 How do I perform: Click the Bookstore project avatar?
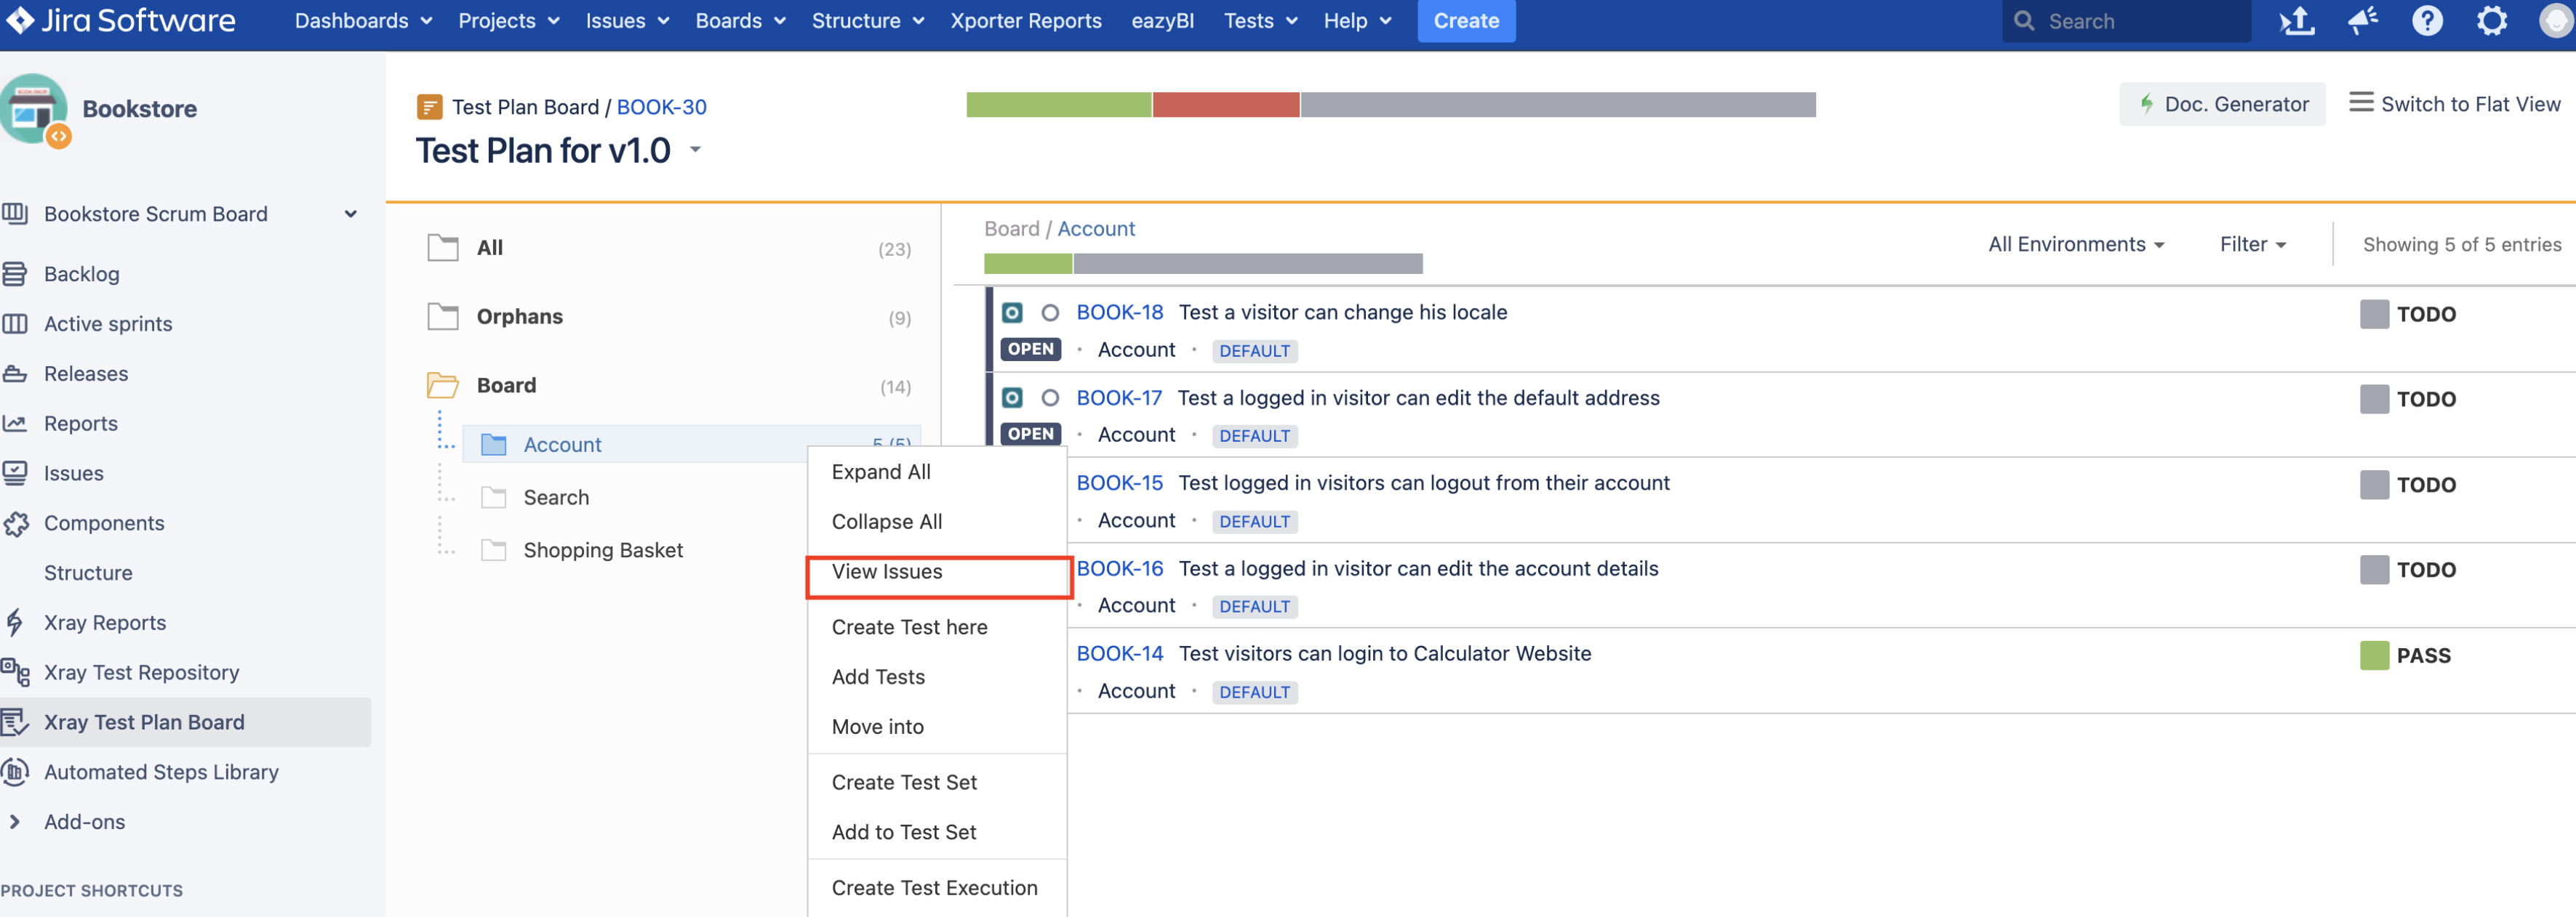click(x=34, y=110)
